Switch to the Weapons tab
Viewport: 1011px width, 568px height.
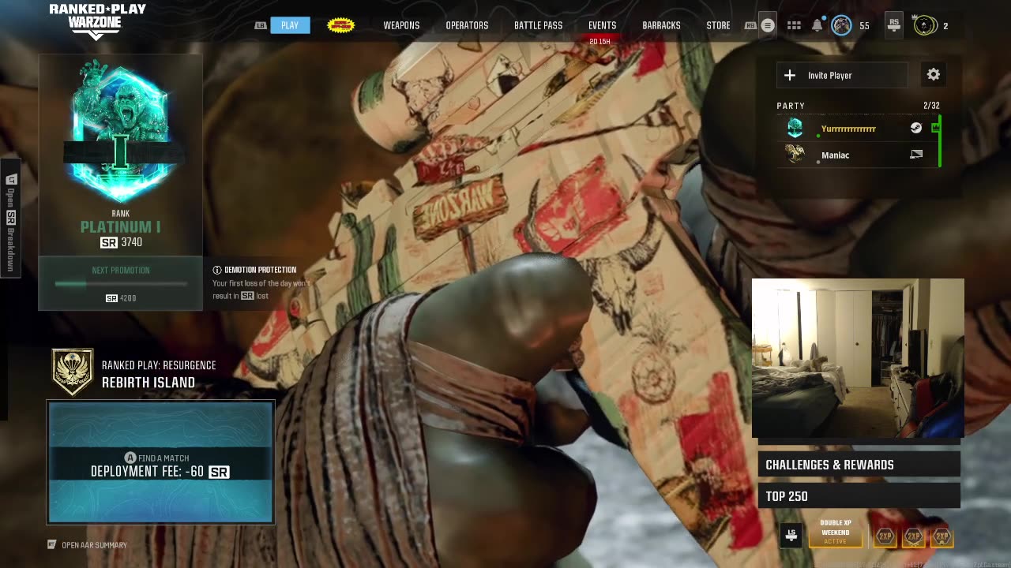(x=401, y=25)
